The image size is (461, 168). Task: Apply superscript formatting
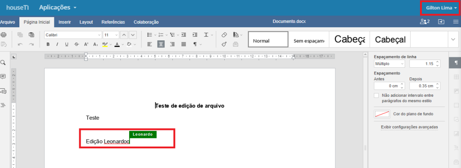[86, 44]
